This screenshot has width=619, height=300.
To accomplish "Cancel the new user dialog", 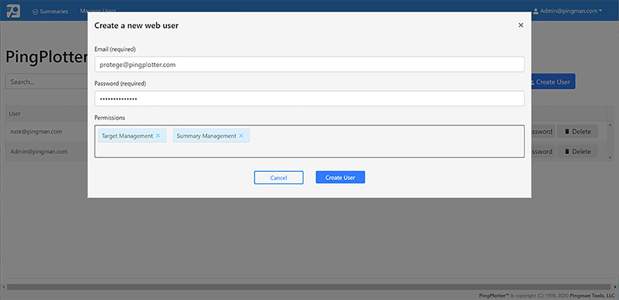I will coord(279,178).
